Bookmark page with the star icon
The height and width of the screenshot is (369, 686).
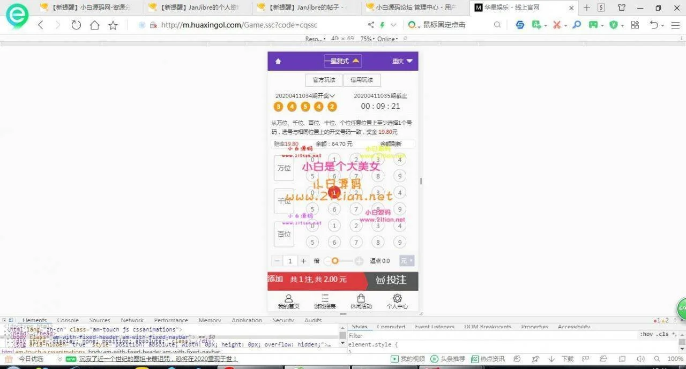[x=113, y=25]
